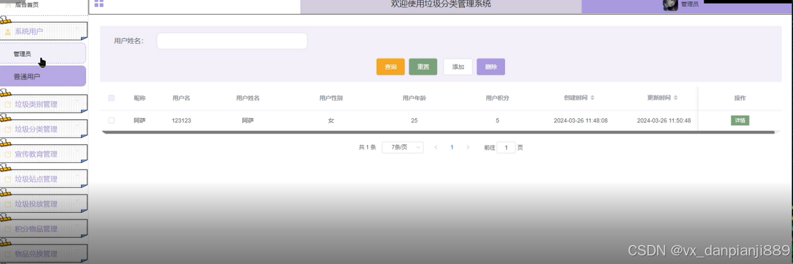Click the user icon beside 系统用户
793x264 pixels.
[x=8, y=32]
